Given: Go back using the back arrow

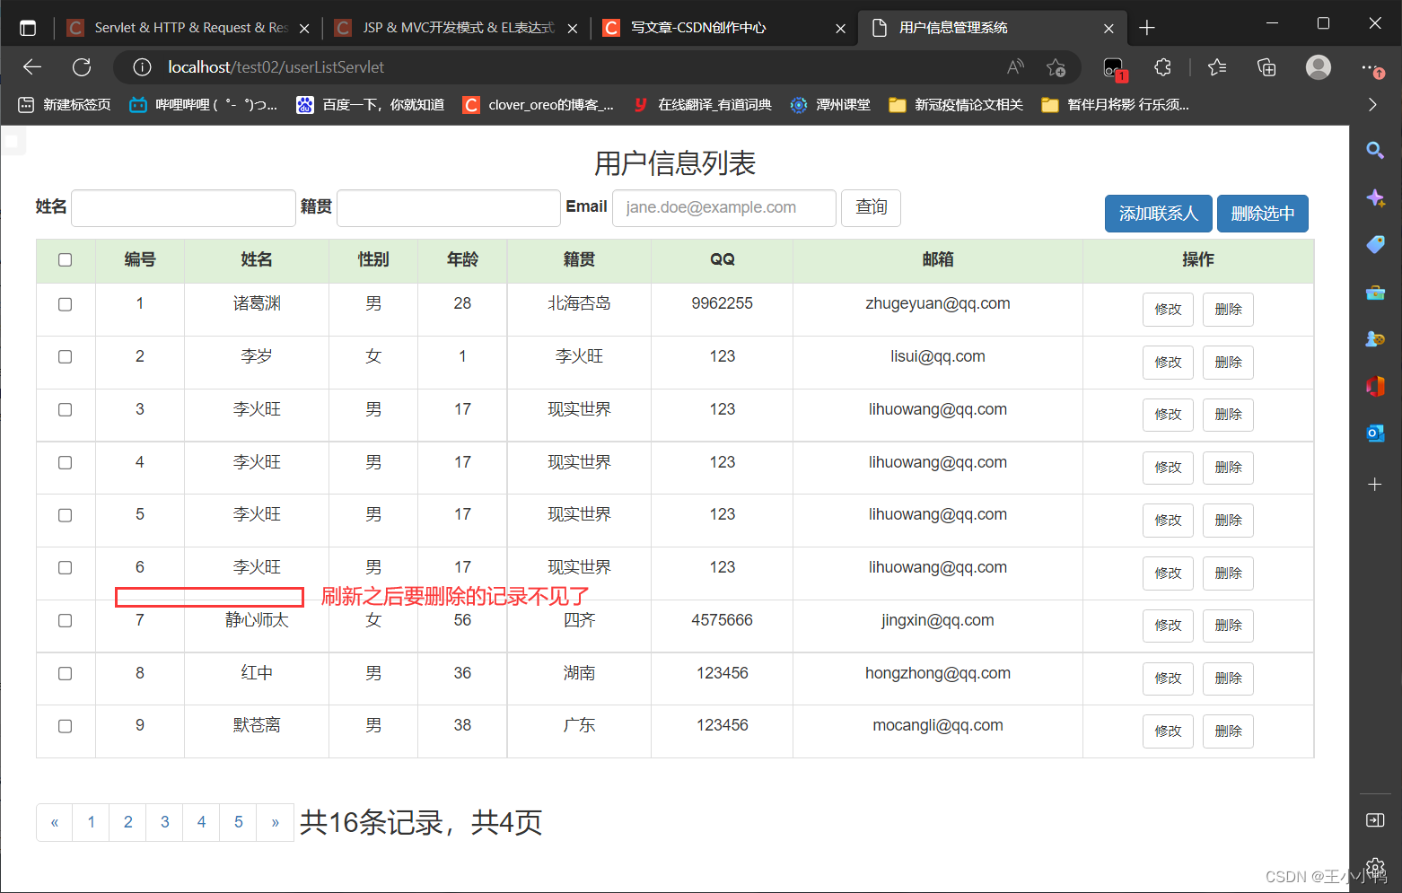Looking at the screenshot, I should 32,67.
